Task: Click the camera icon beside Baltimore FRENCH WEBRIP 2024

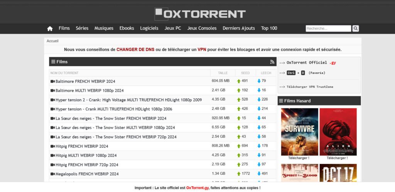Action: point(52,81)
